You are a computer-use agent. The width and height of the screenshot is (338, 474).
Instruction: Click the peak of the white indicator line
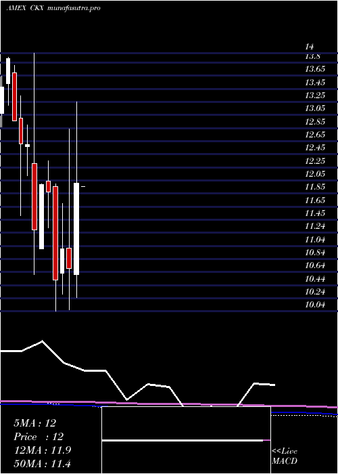click(42, 341)
